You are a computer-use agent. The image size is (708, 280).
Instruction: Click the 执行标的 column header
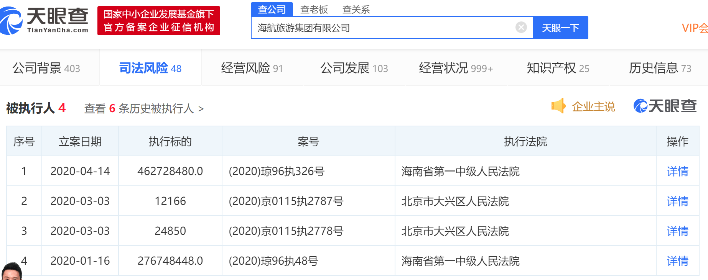(x=170, y=142)
